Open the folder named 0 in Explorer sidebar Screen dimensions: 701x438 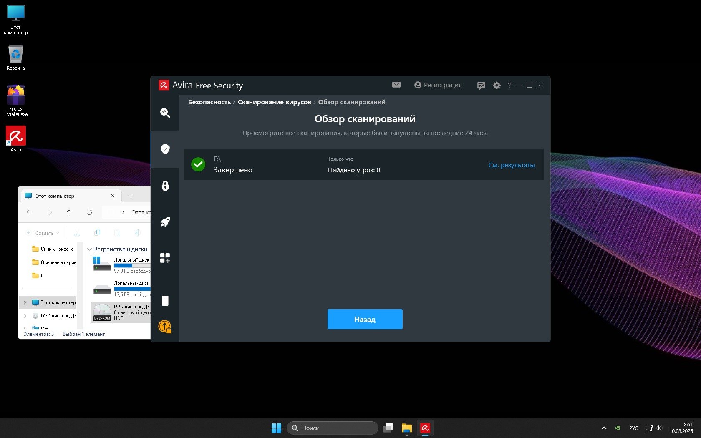(38, 276)
